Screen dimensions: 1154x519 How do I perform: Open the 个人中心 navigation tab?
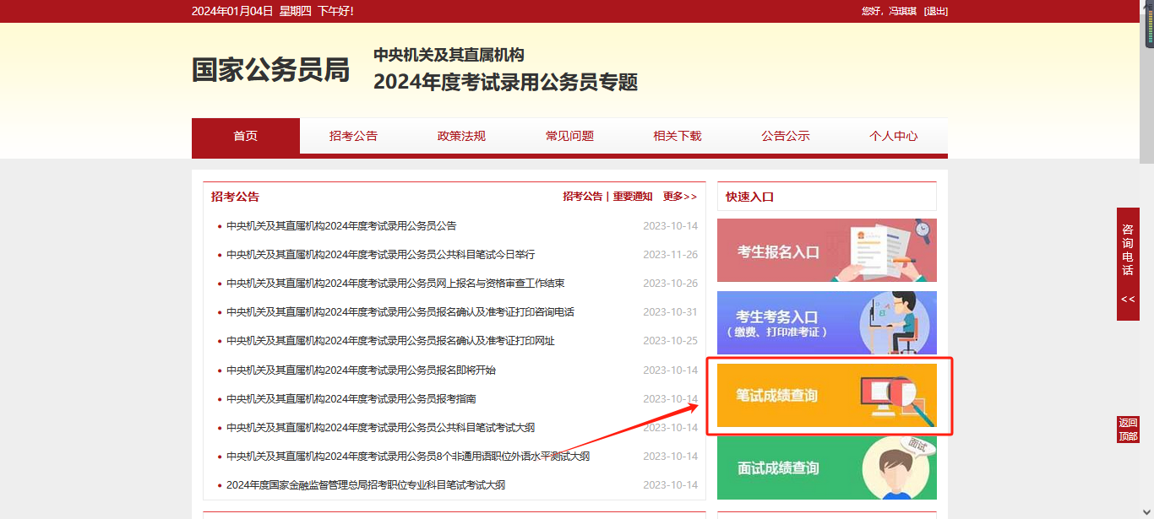coord(894,136)
